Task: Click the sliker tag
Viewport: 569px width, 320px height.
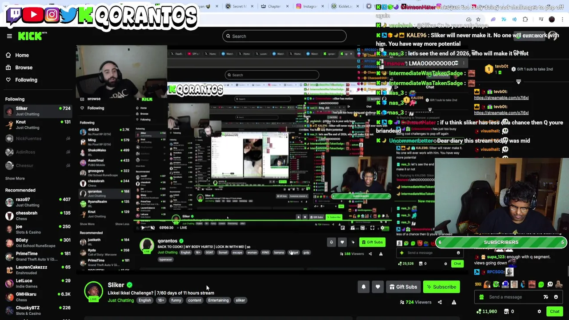Action: click(240, 300)
